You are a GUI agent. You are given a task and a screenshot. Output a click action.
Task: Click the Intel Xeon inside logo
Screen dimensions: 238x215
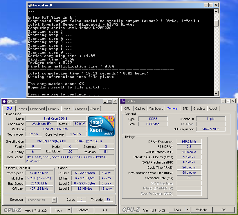point(101,126)
